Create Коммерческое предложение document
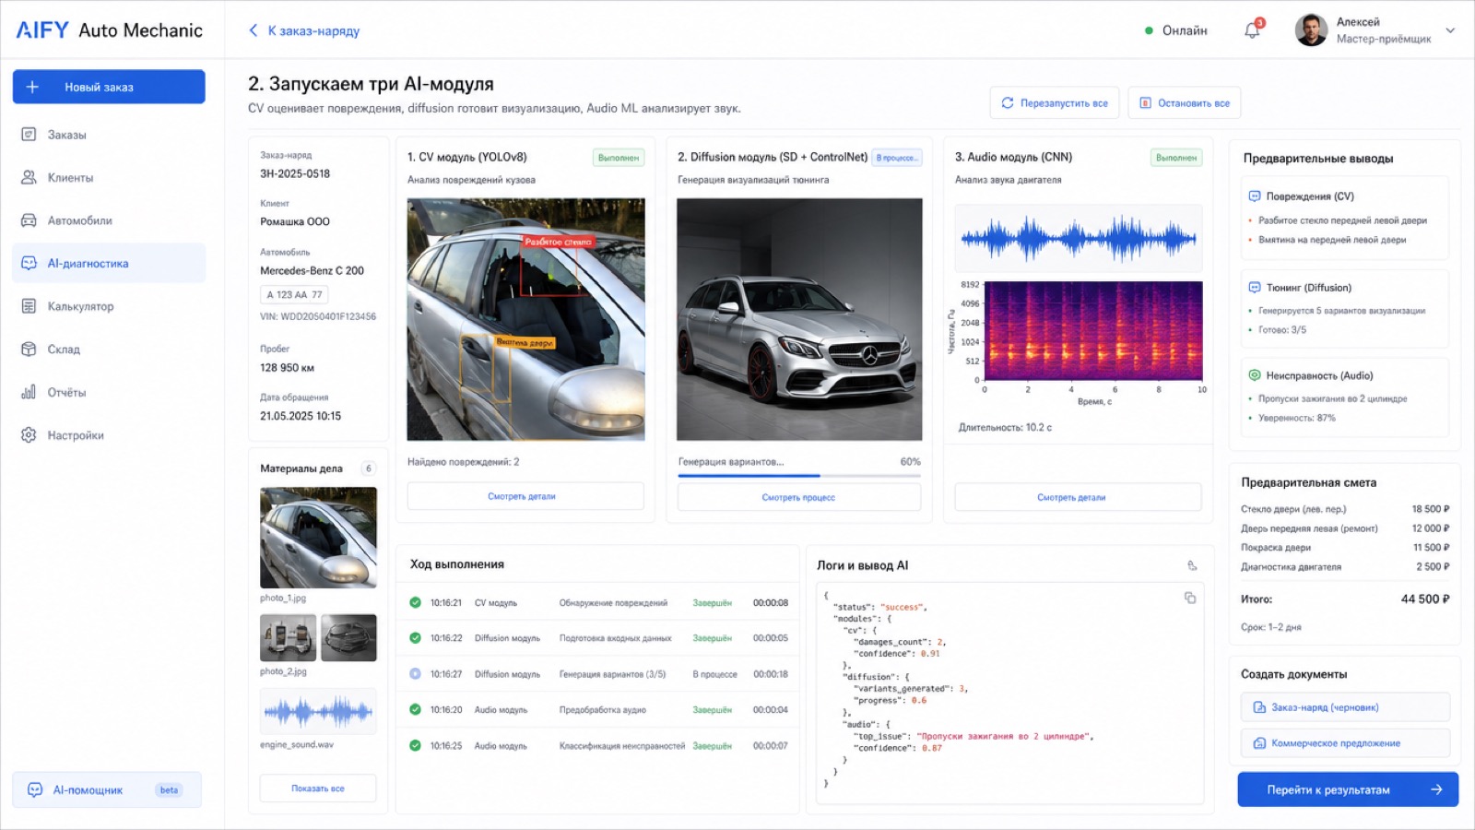The height and width of the screenshot is (830, 1475). (1345, 743)
